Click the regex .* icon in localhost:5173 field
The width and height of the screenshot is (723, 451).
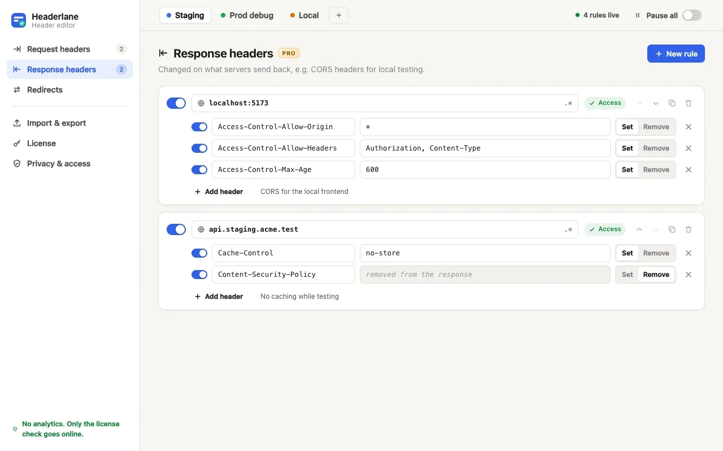click(x=568, y=103)
